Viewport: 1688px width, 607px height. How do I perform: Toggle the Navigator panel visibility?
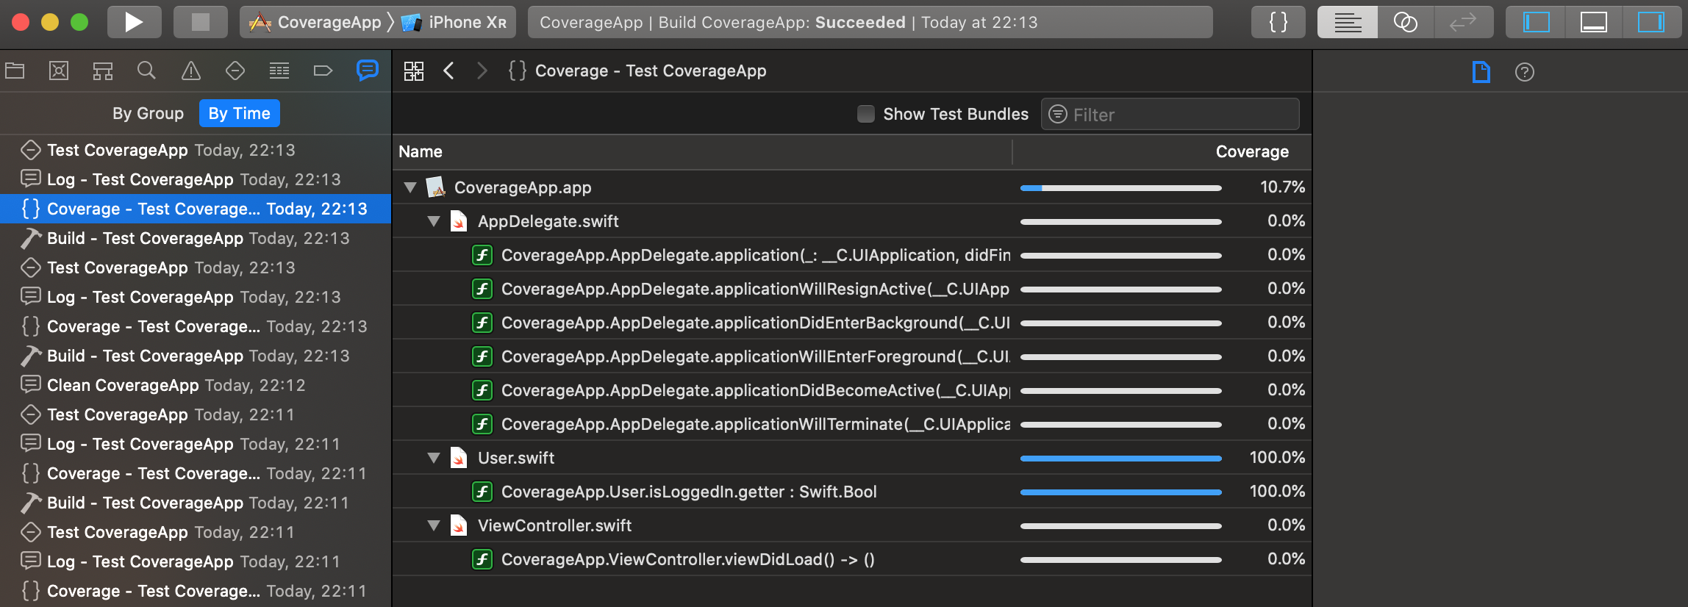(1536, 22)
